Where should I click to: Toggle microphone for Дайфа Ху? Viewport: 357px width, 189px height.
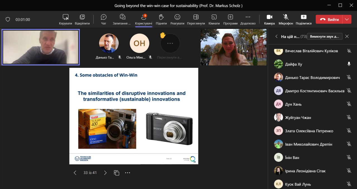pyautogui.click(x=349, y=64)
